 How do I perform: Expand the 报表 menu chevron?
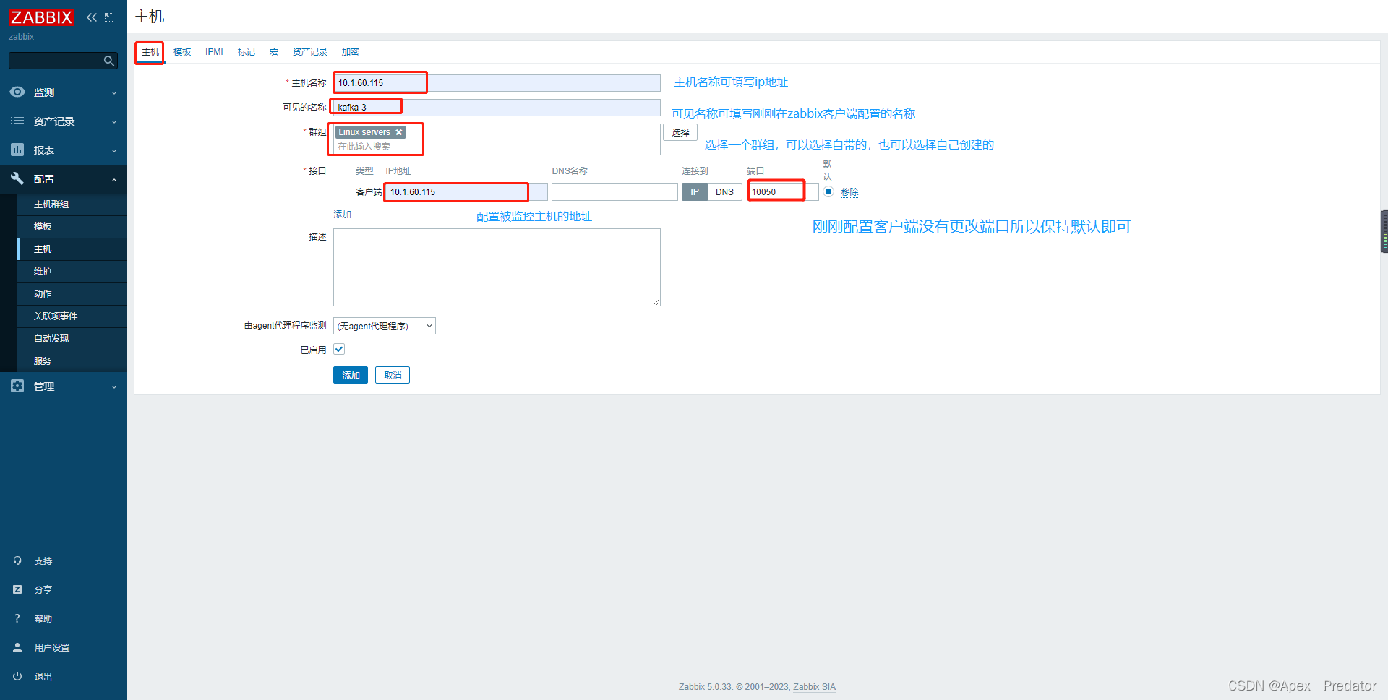(114, 150)
